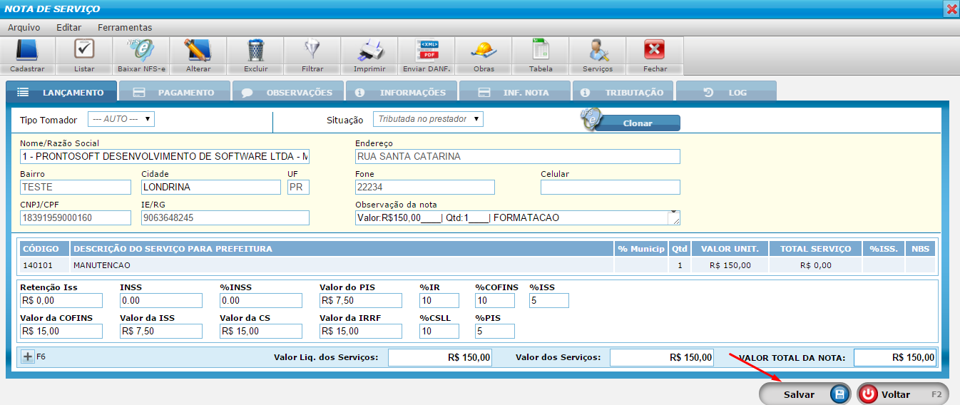The height and width of the screenshot is (405, 960).
Task: Click the Valor dos Serviços field
Action: coord(662,357)
